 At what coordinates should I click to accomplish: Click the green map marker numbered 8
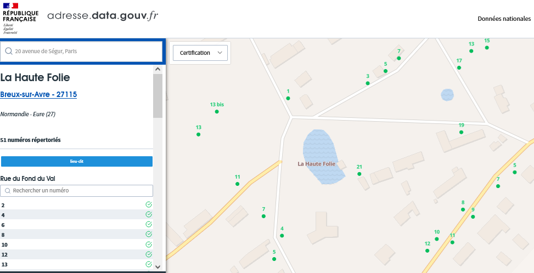(x=463, y=209)
